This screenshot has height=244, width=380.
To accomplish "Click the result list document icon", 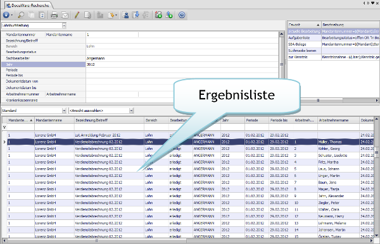I will click(42, 15).
